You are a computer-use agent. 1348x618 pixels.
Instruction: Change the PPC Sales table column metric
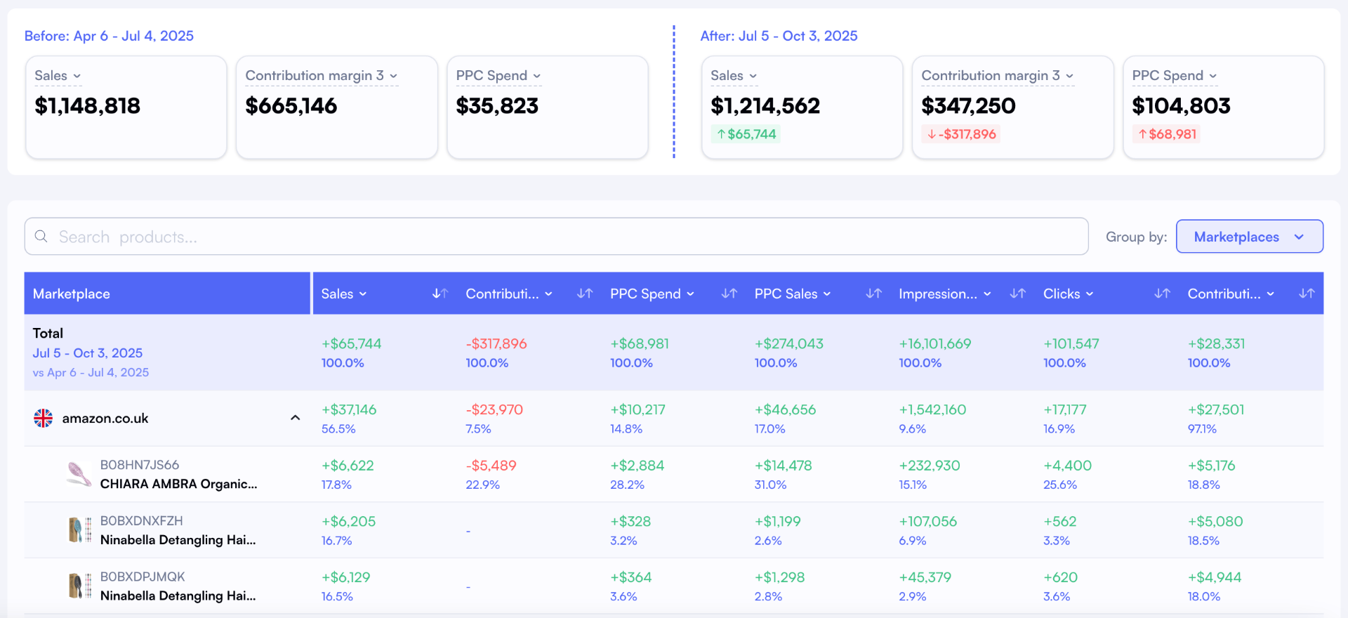tap(793, 294)
